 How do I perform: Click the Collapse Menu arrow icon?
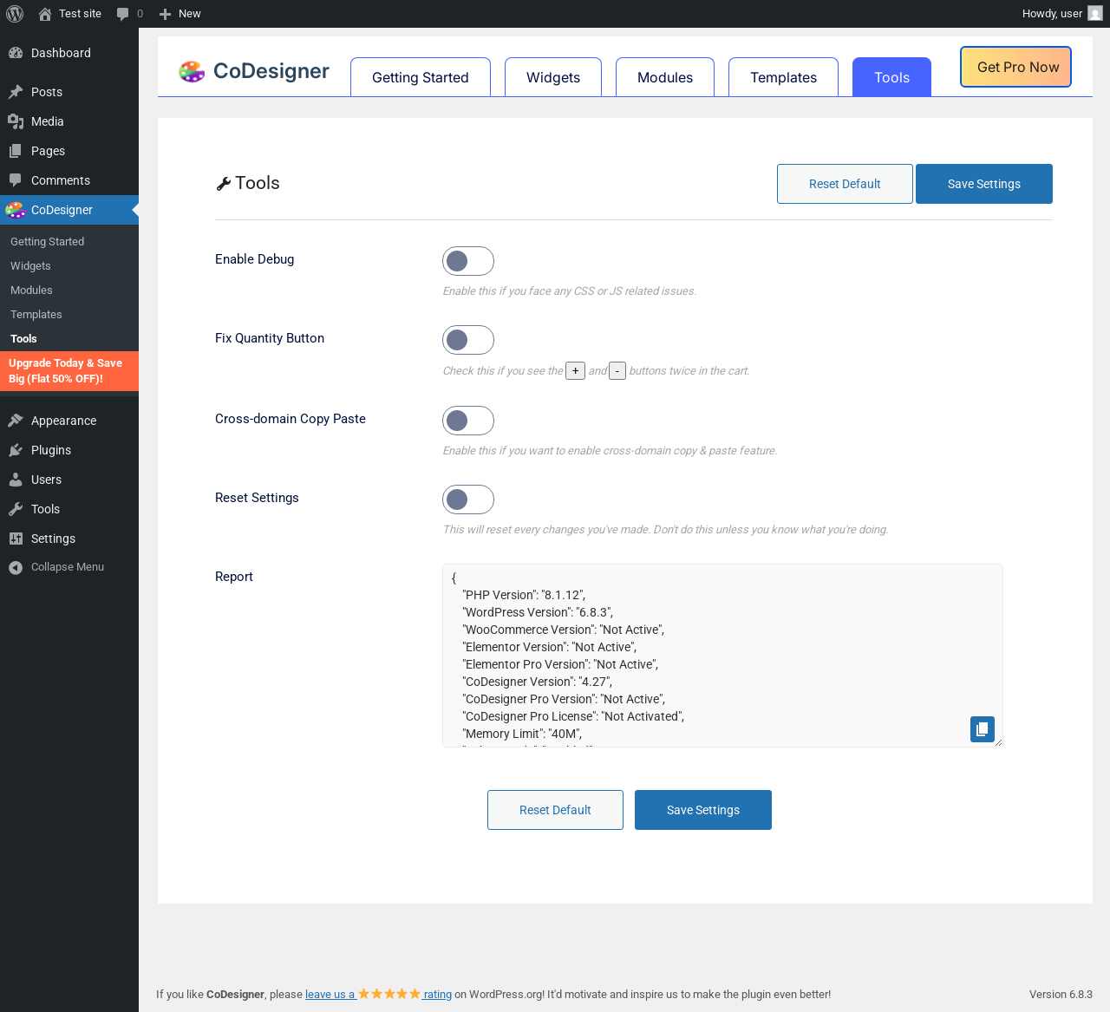click(x=16, y=567)
